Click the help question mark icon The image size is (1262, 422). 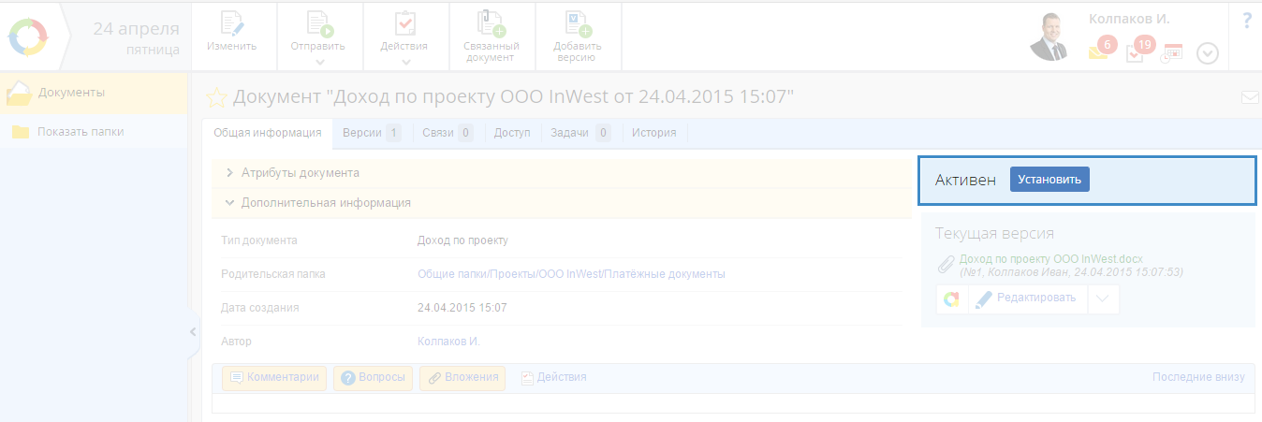[x=1247, y=21]
